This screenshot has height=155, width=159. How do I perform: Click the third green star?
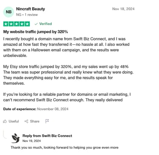17,24
